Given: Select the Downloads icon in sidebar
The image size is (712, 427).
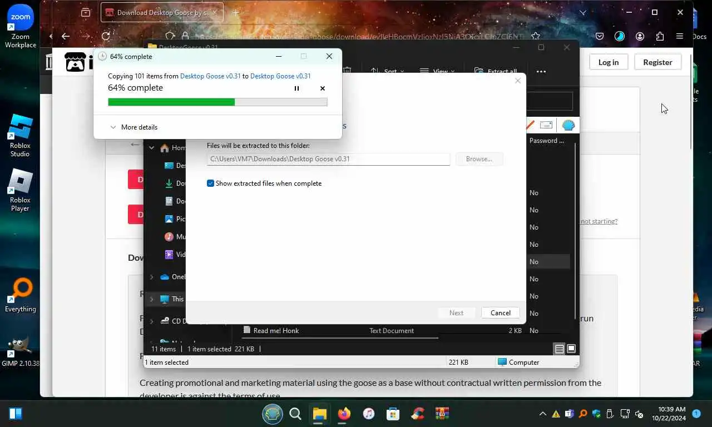Looking at the screenshot, I should [x=169, y=183].
